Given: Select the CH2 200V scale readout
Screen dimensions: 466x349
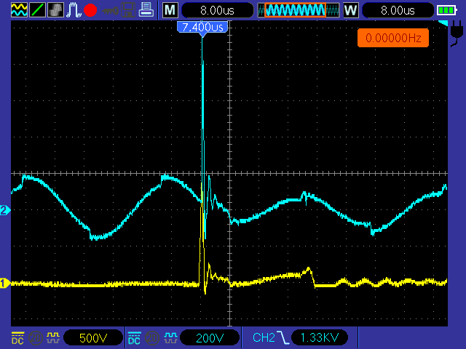Looking at the screenshot, I should 210,337.
